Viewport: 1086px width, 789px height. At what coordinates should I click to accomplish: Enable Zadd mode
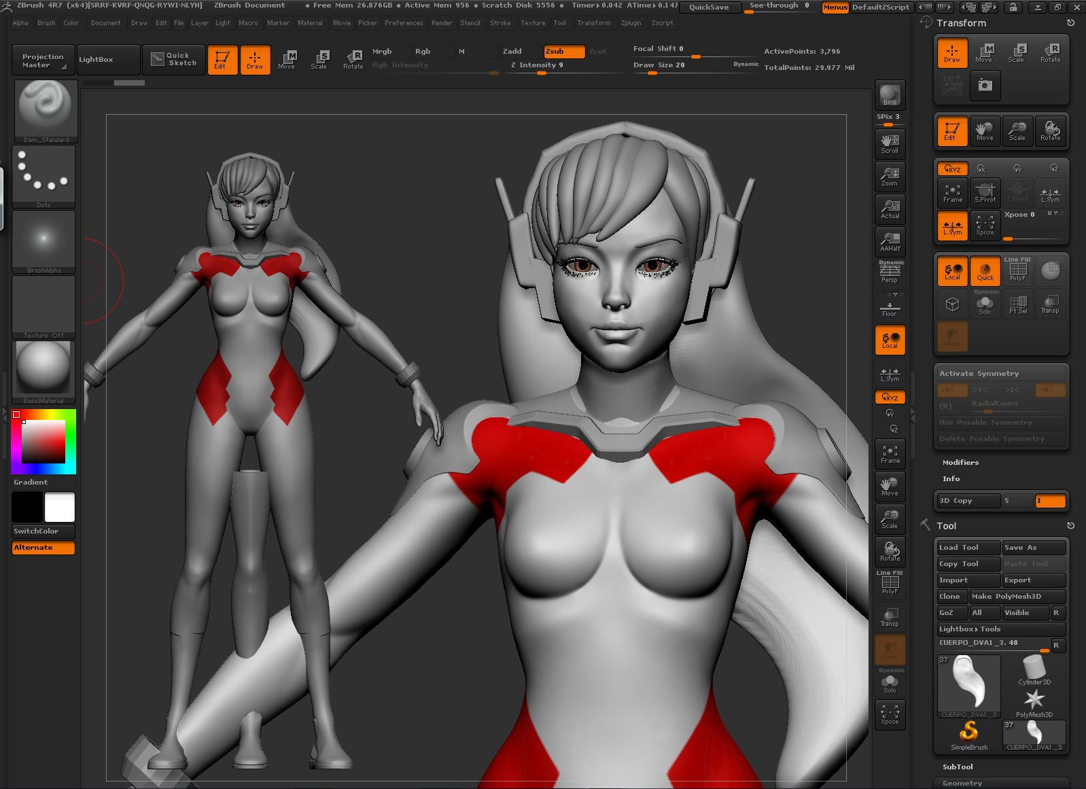[522, 51]
